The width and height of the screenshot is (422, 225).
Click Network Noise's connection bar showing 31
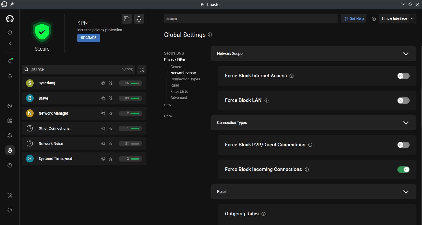tap(130, 144)
